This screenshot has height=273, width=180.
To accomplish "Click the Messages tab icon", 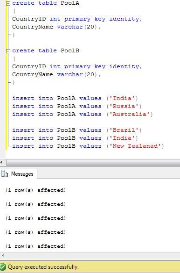I will 5,174.
